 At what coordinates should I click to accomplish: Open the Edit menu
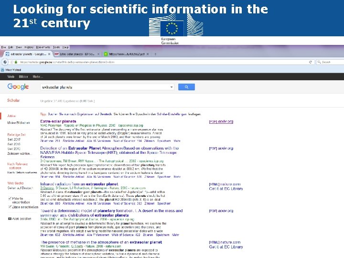pyautogui.click(x=11, y=47)
